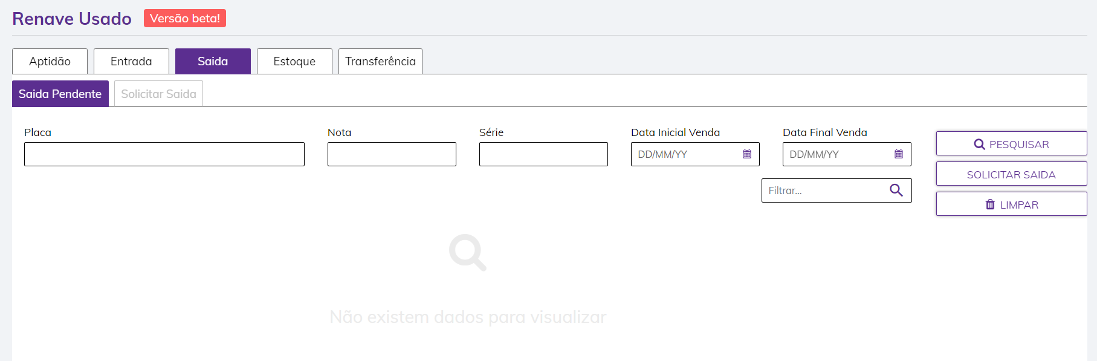
Task: Click the Versão beta! badge
Action: click(185, 18)
